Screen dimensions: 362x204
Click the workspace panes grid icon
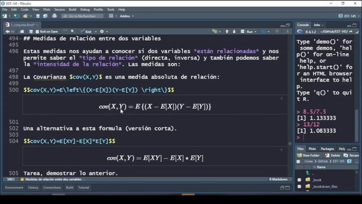coord(111,16)
